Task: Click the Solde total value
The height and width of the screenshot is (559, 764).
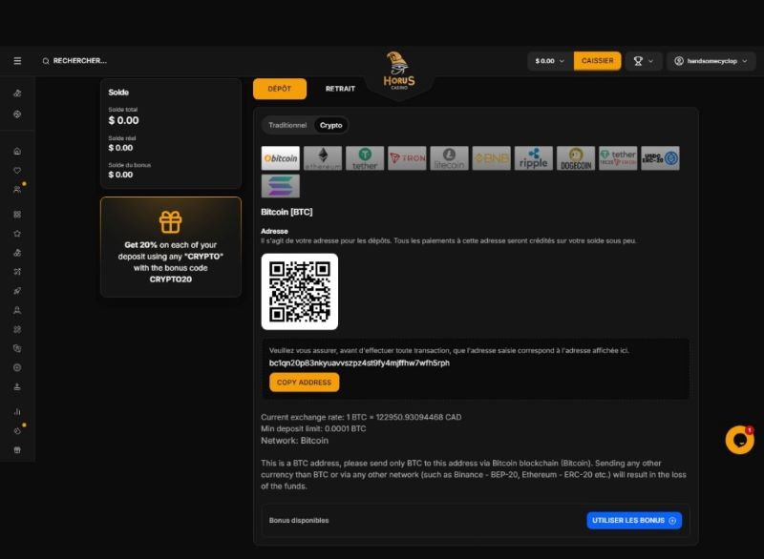Action: point(123,120)
